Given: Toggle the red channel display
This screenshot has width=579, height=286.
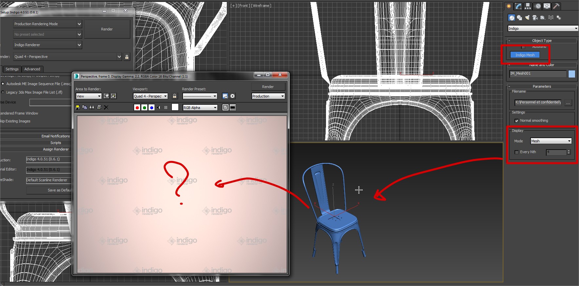Looking at the screenshot, I should click(x=137, y=107).
